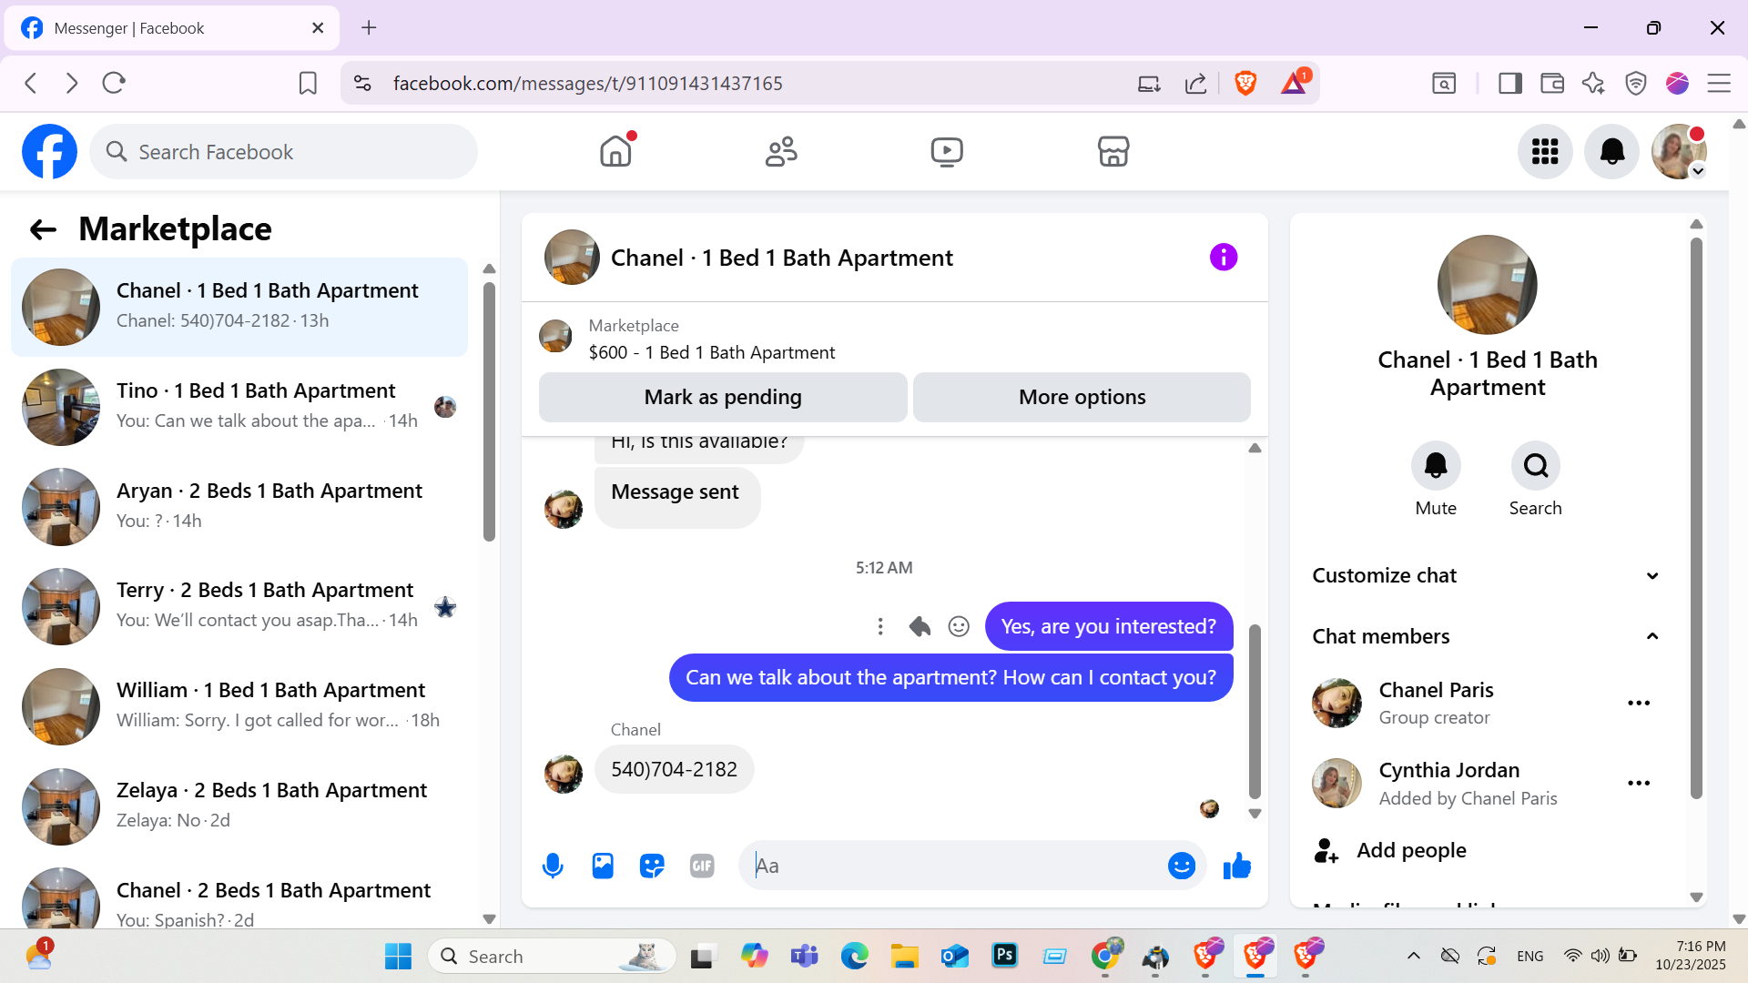Open the sticker picker icon
The height and width of the screenshot is (983, 1748).
tap(652, 866)
